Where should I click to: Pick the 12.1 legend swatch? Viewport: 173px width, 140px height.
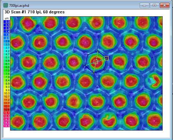click(7, 107)
